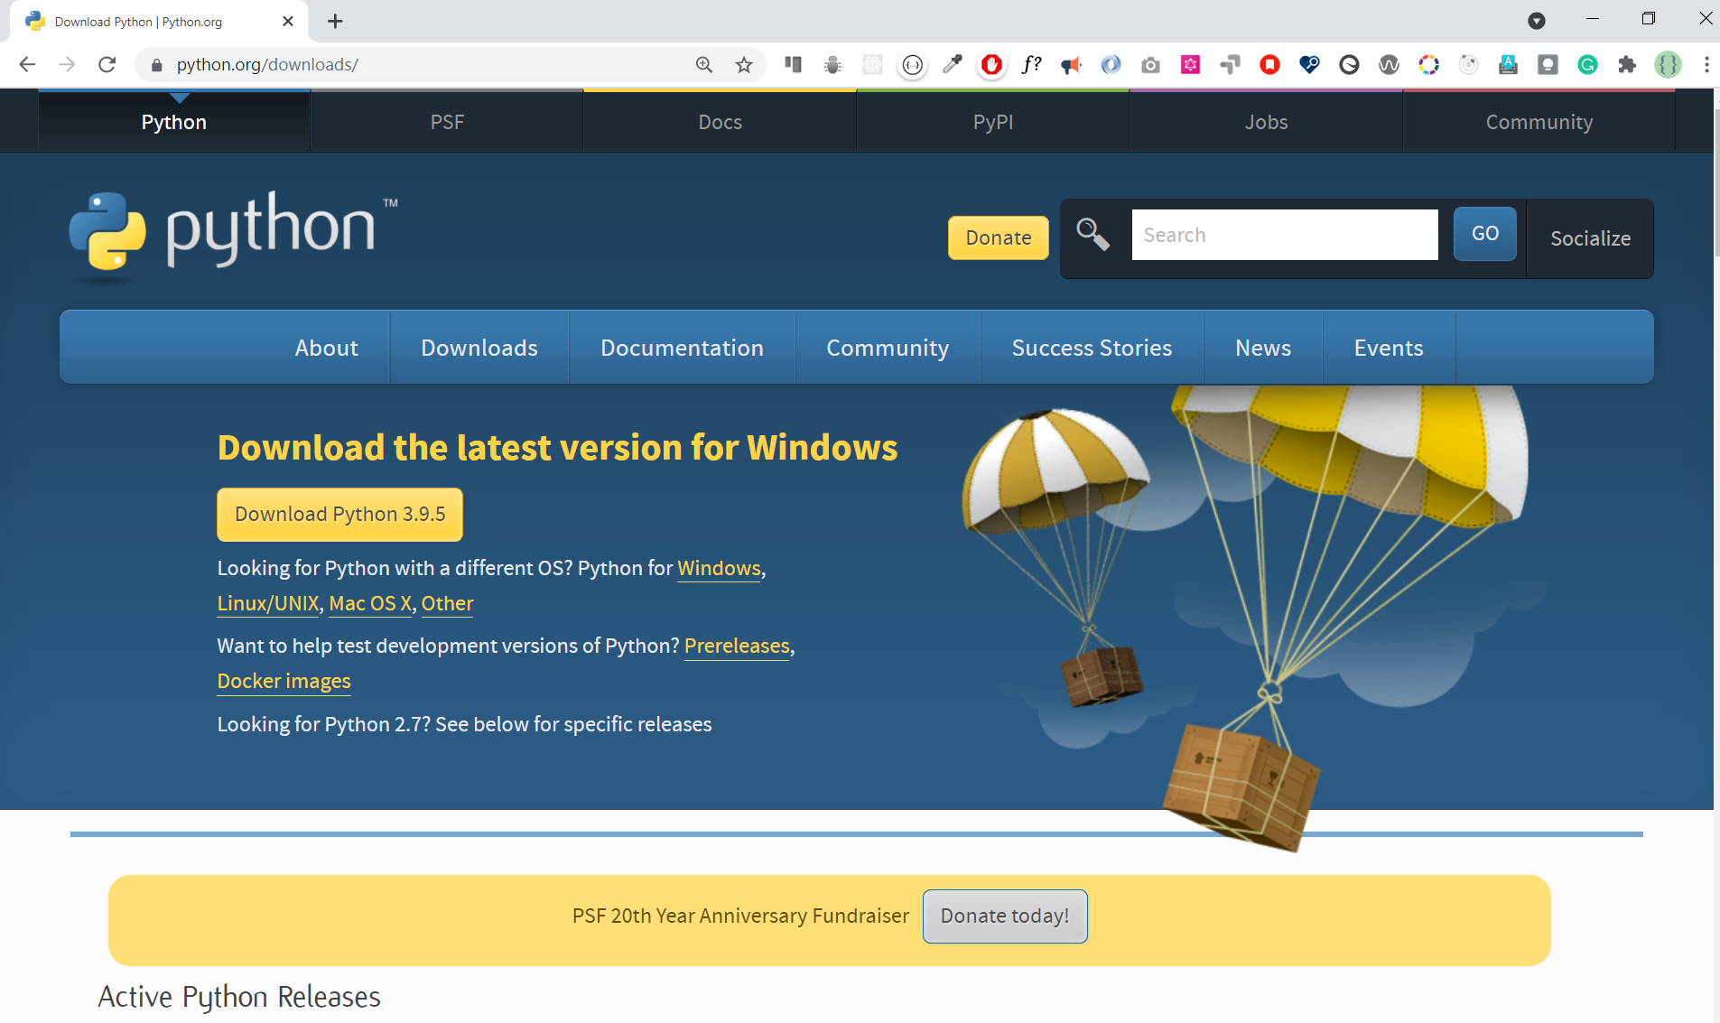The image size is (1720, 1023).
Task: Open the Jobs top navigation tab
Action: (1267, 122)
